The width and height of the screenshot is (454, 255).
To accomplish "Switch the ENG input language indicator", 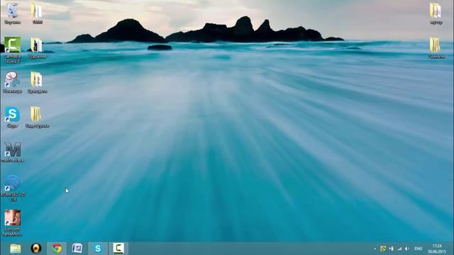I will point(418,249).
